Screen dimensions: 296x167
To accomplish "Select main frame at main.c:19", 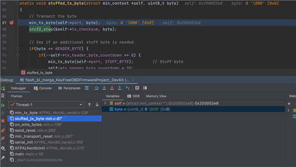I will click(55, 154).
